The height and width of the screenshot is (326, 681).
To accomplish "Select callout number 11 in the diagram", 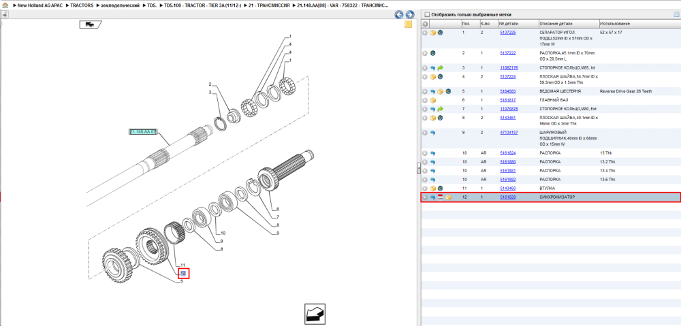I will click(183, 265).
